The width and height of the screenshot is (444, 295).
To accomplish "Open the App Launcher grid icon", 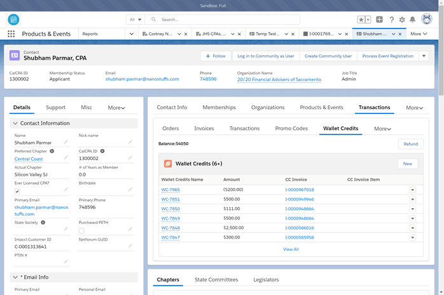I will pos(11,34).
